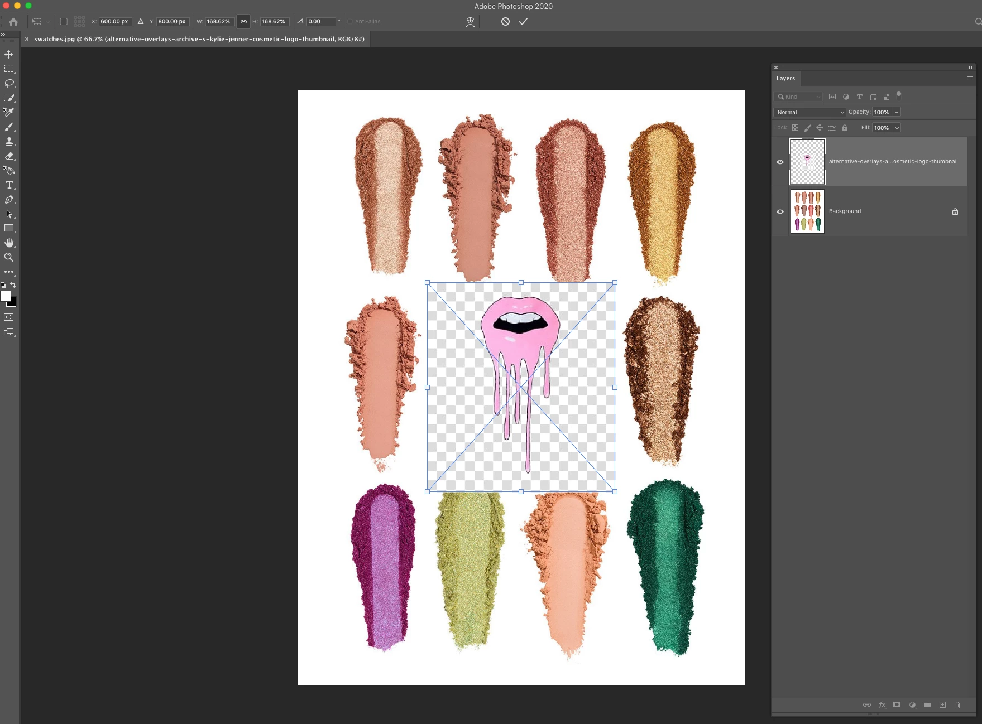
Task: Lock layer position
Action: 820,128
